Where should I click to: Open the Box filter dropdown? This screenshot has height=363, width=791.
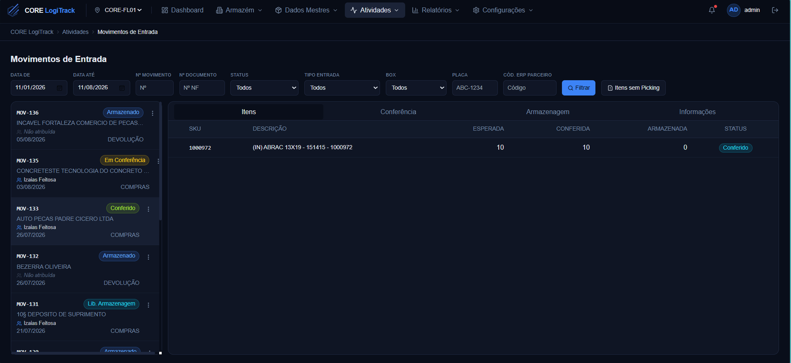(x=416, y=88)
